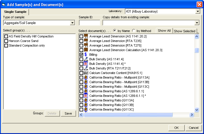
Task: Expand the Type of sample dropdown
Action: coord(72,23)
